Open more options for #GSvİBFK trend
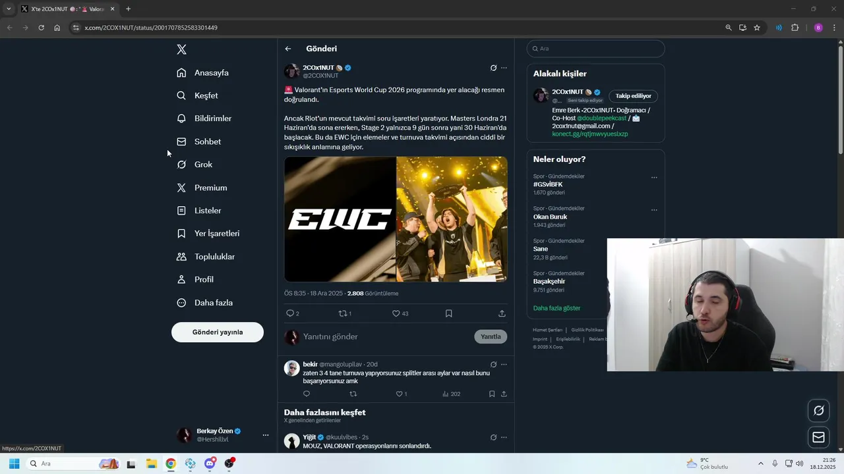Screen dimensions: 844x474 pyautogui.click(x=654, y=178)
